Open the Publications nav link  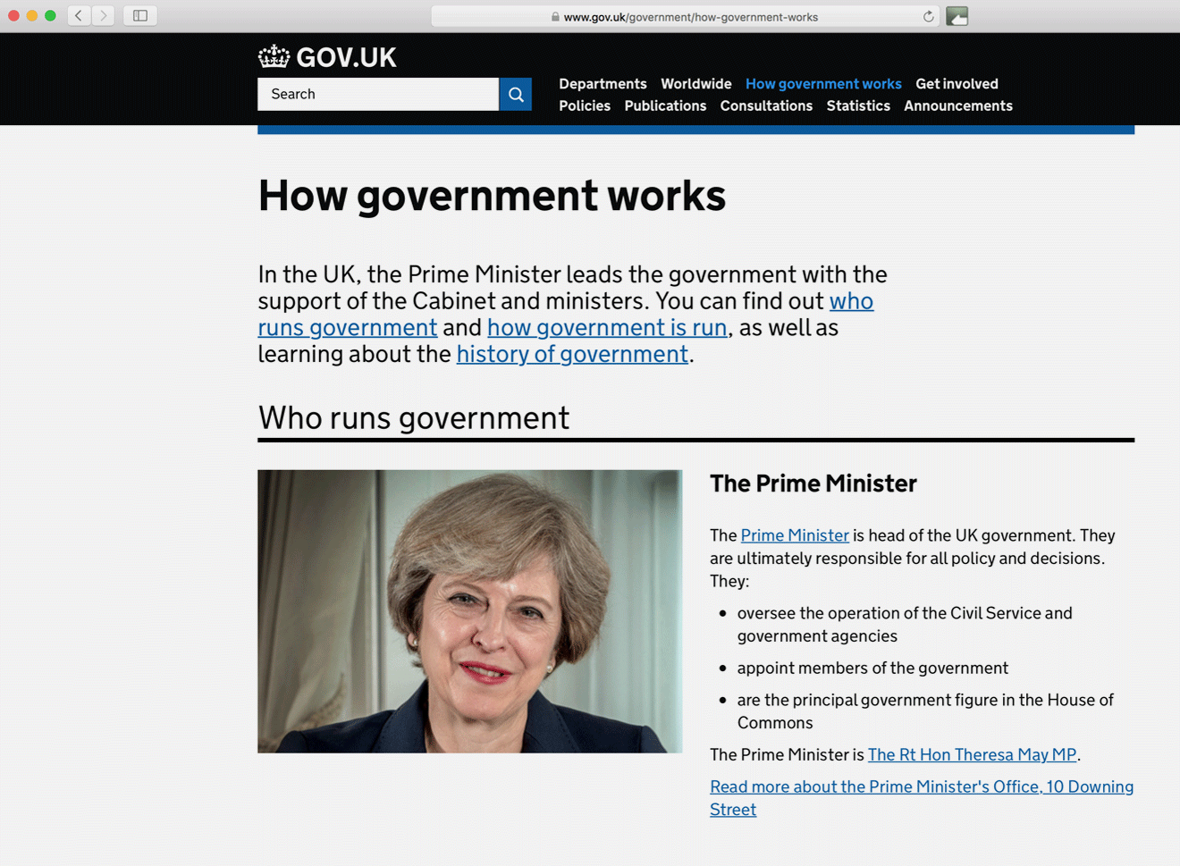[665, 106]
